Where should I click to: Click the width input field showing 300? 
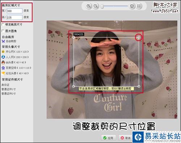[x=14, y=11]
